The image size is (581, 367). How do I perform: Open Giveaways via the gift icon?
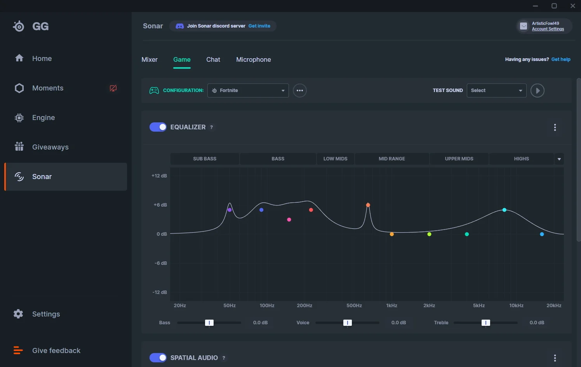(x=19, y=147)
